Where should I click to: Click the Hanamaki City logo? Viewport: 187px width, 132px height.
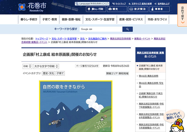tap(32, 7)
